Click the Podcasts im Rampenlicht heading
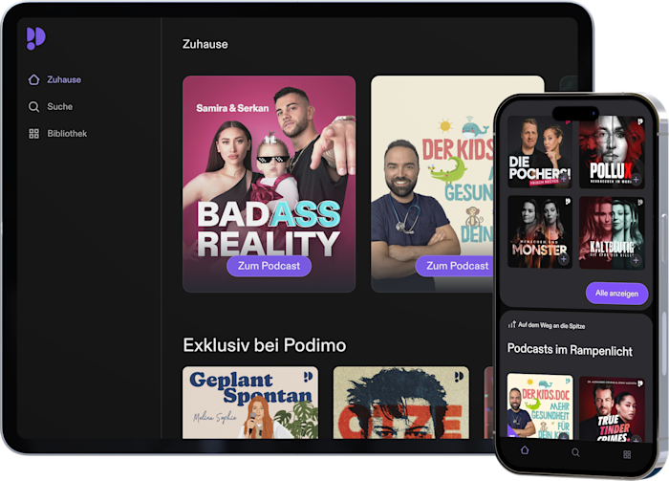 (x=570, y=350)
